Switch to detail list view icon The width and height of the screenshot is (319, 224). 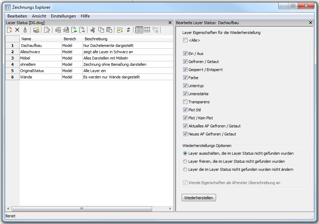pos(139,30)
